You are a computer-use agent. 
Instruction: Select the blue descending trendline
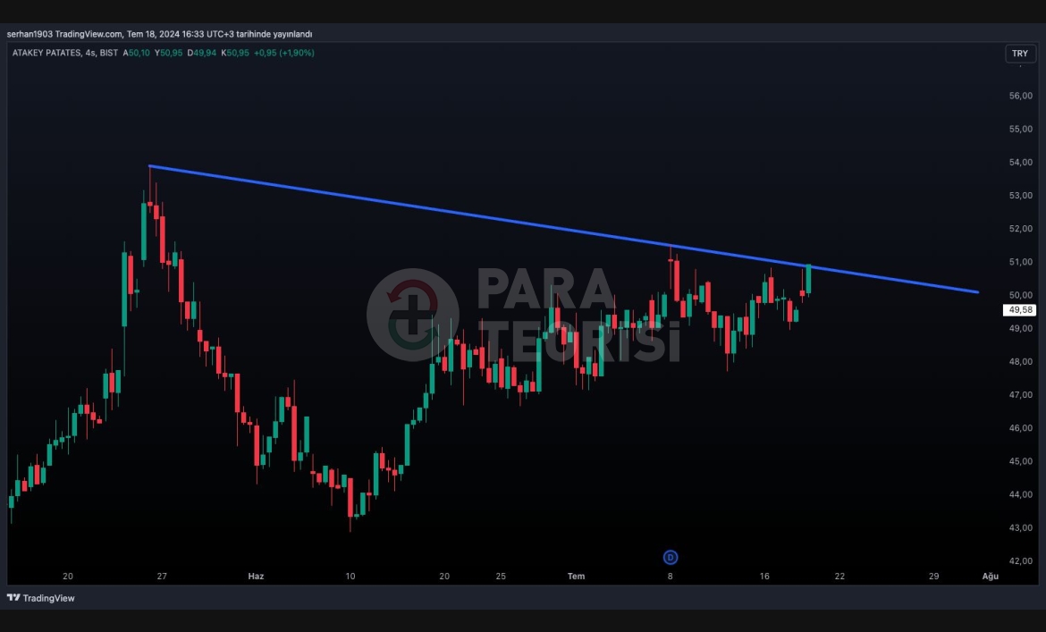click(x=564, y=229)
